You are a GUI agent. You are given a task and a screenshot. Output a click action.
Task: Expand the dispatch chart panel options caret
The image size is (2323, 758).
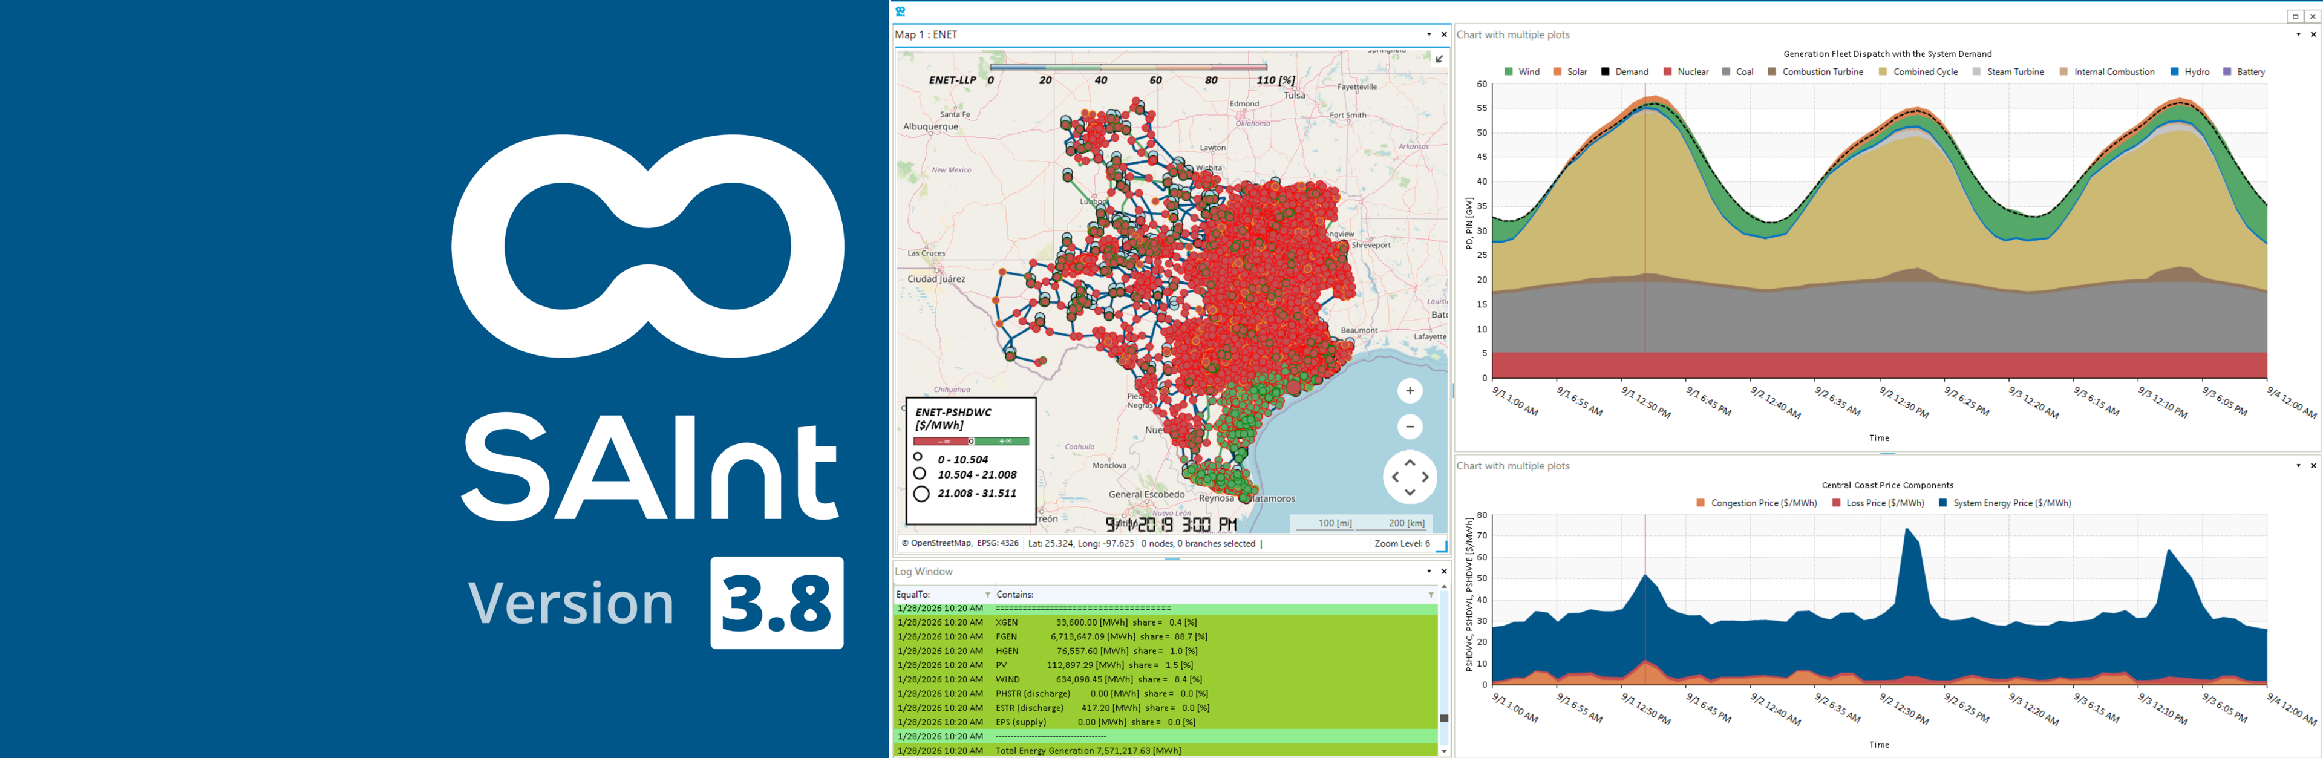[2298, 34]
